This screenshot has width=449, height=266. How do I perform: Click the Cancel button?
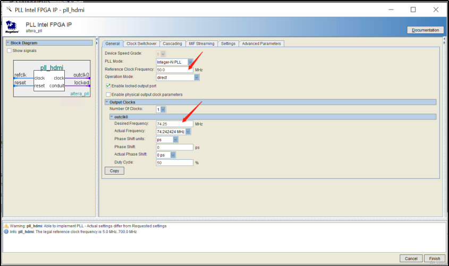click(411, 259)
